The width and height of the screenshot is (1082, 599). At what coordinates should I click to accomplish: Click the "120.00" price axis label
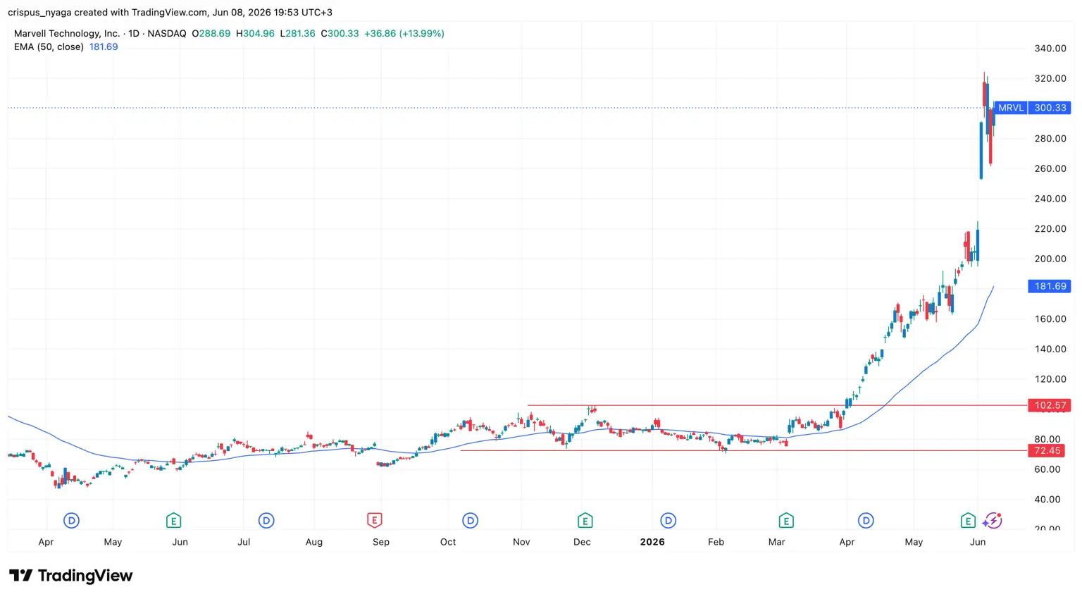[1050, 378]
